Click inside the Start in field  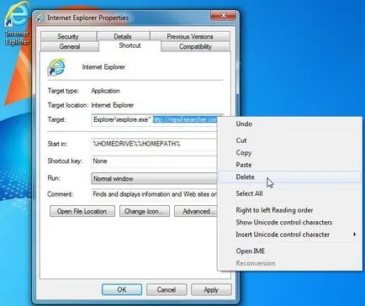click(154, 144)
